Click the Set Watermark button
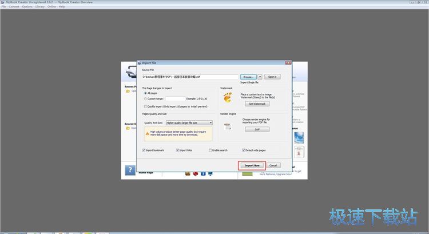This screenshot has width=429, height=234. 257,104
